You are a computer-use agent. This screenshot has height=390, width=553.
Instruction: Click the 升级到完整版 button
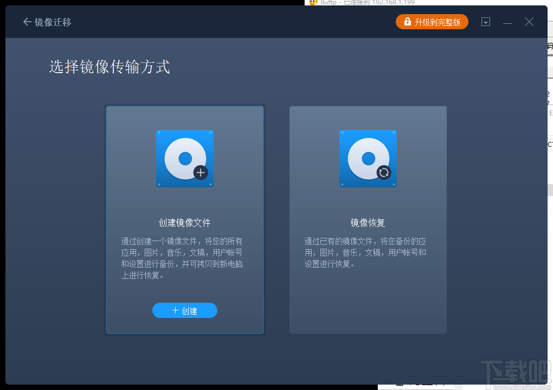tap(432, 22)
